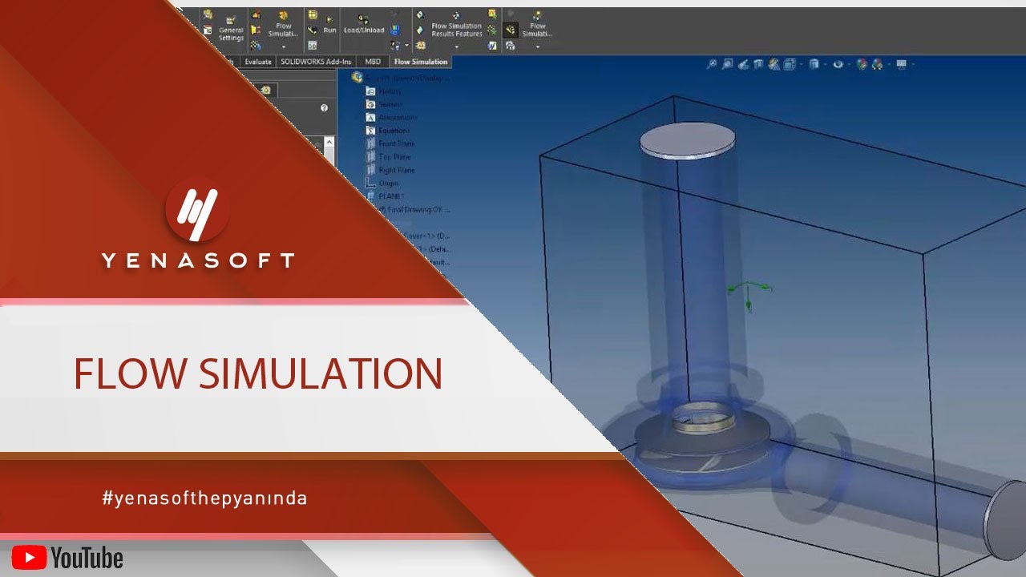Click the yellow tab icon in the left panel
This screenshot has width=1026, height=577.
click(265, 90)
